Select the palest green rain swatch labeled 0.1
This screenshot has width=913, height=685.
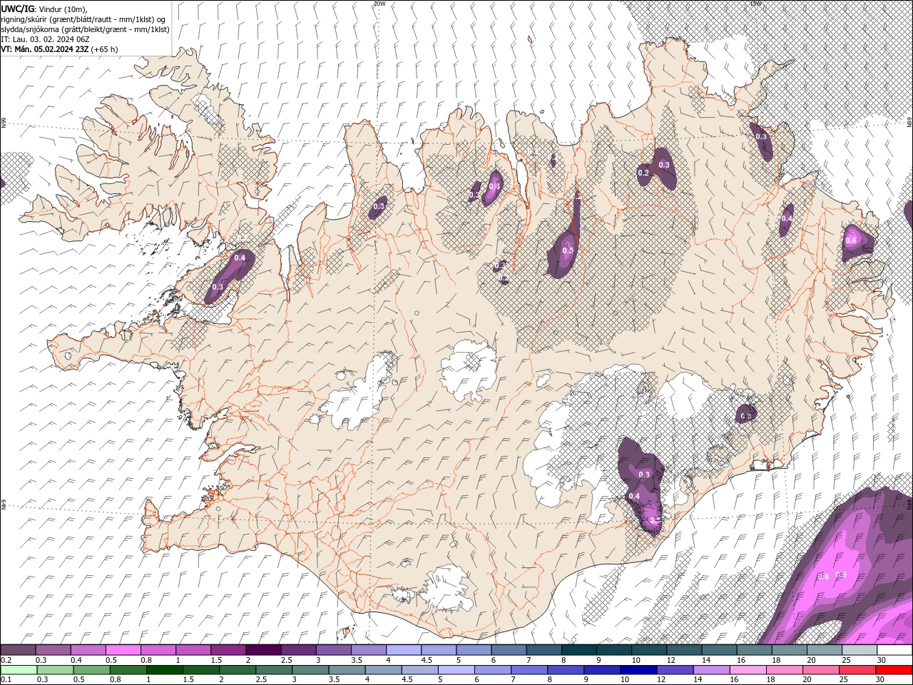(19, 670)
